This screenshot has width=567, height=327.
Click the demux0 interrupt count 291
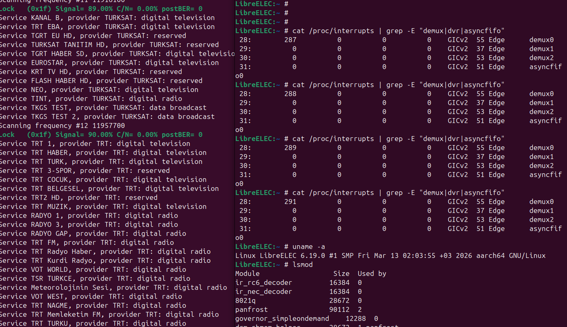(x=290, y=202)
